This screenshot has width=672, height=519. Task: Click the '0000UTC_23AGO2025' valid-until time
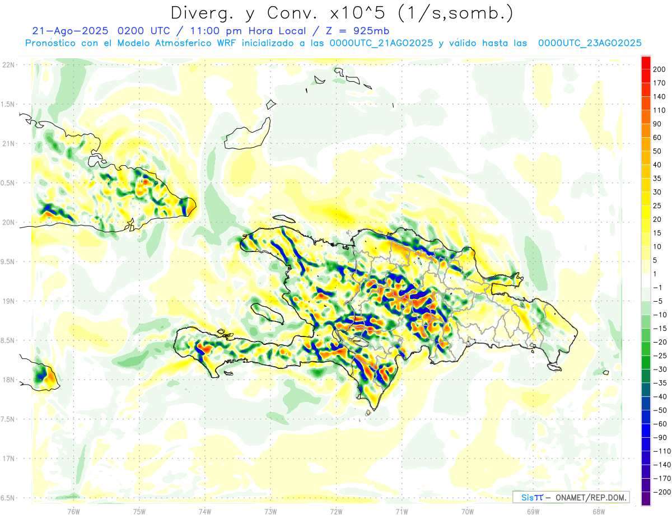tap(590, 43)
